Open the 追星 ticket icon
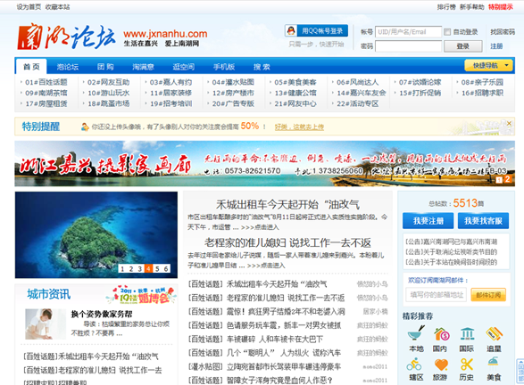The height and width of the screenshot is (385, 524). [494, 333]
